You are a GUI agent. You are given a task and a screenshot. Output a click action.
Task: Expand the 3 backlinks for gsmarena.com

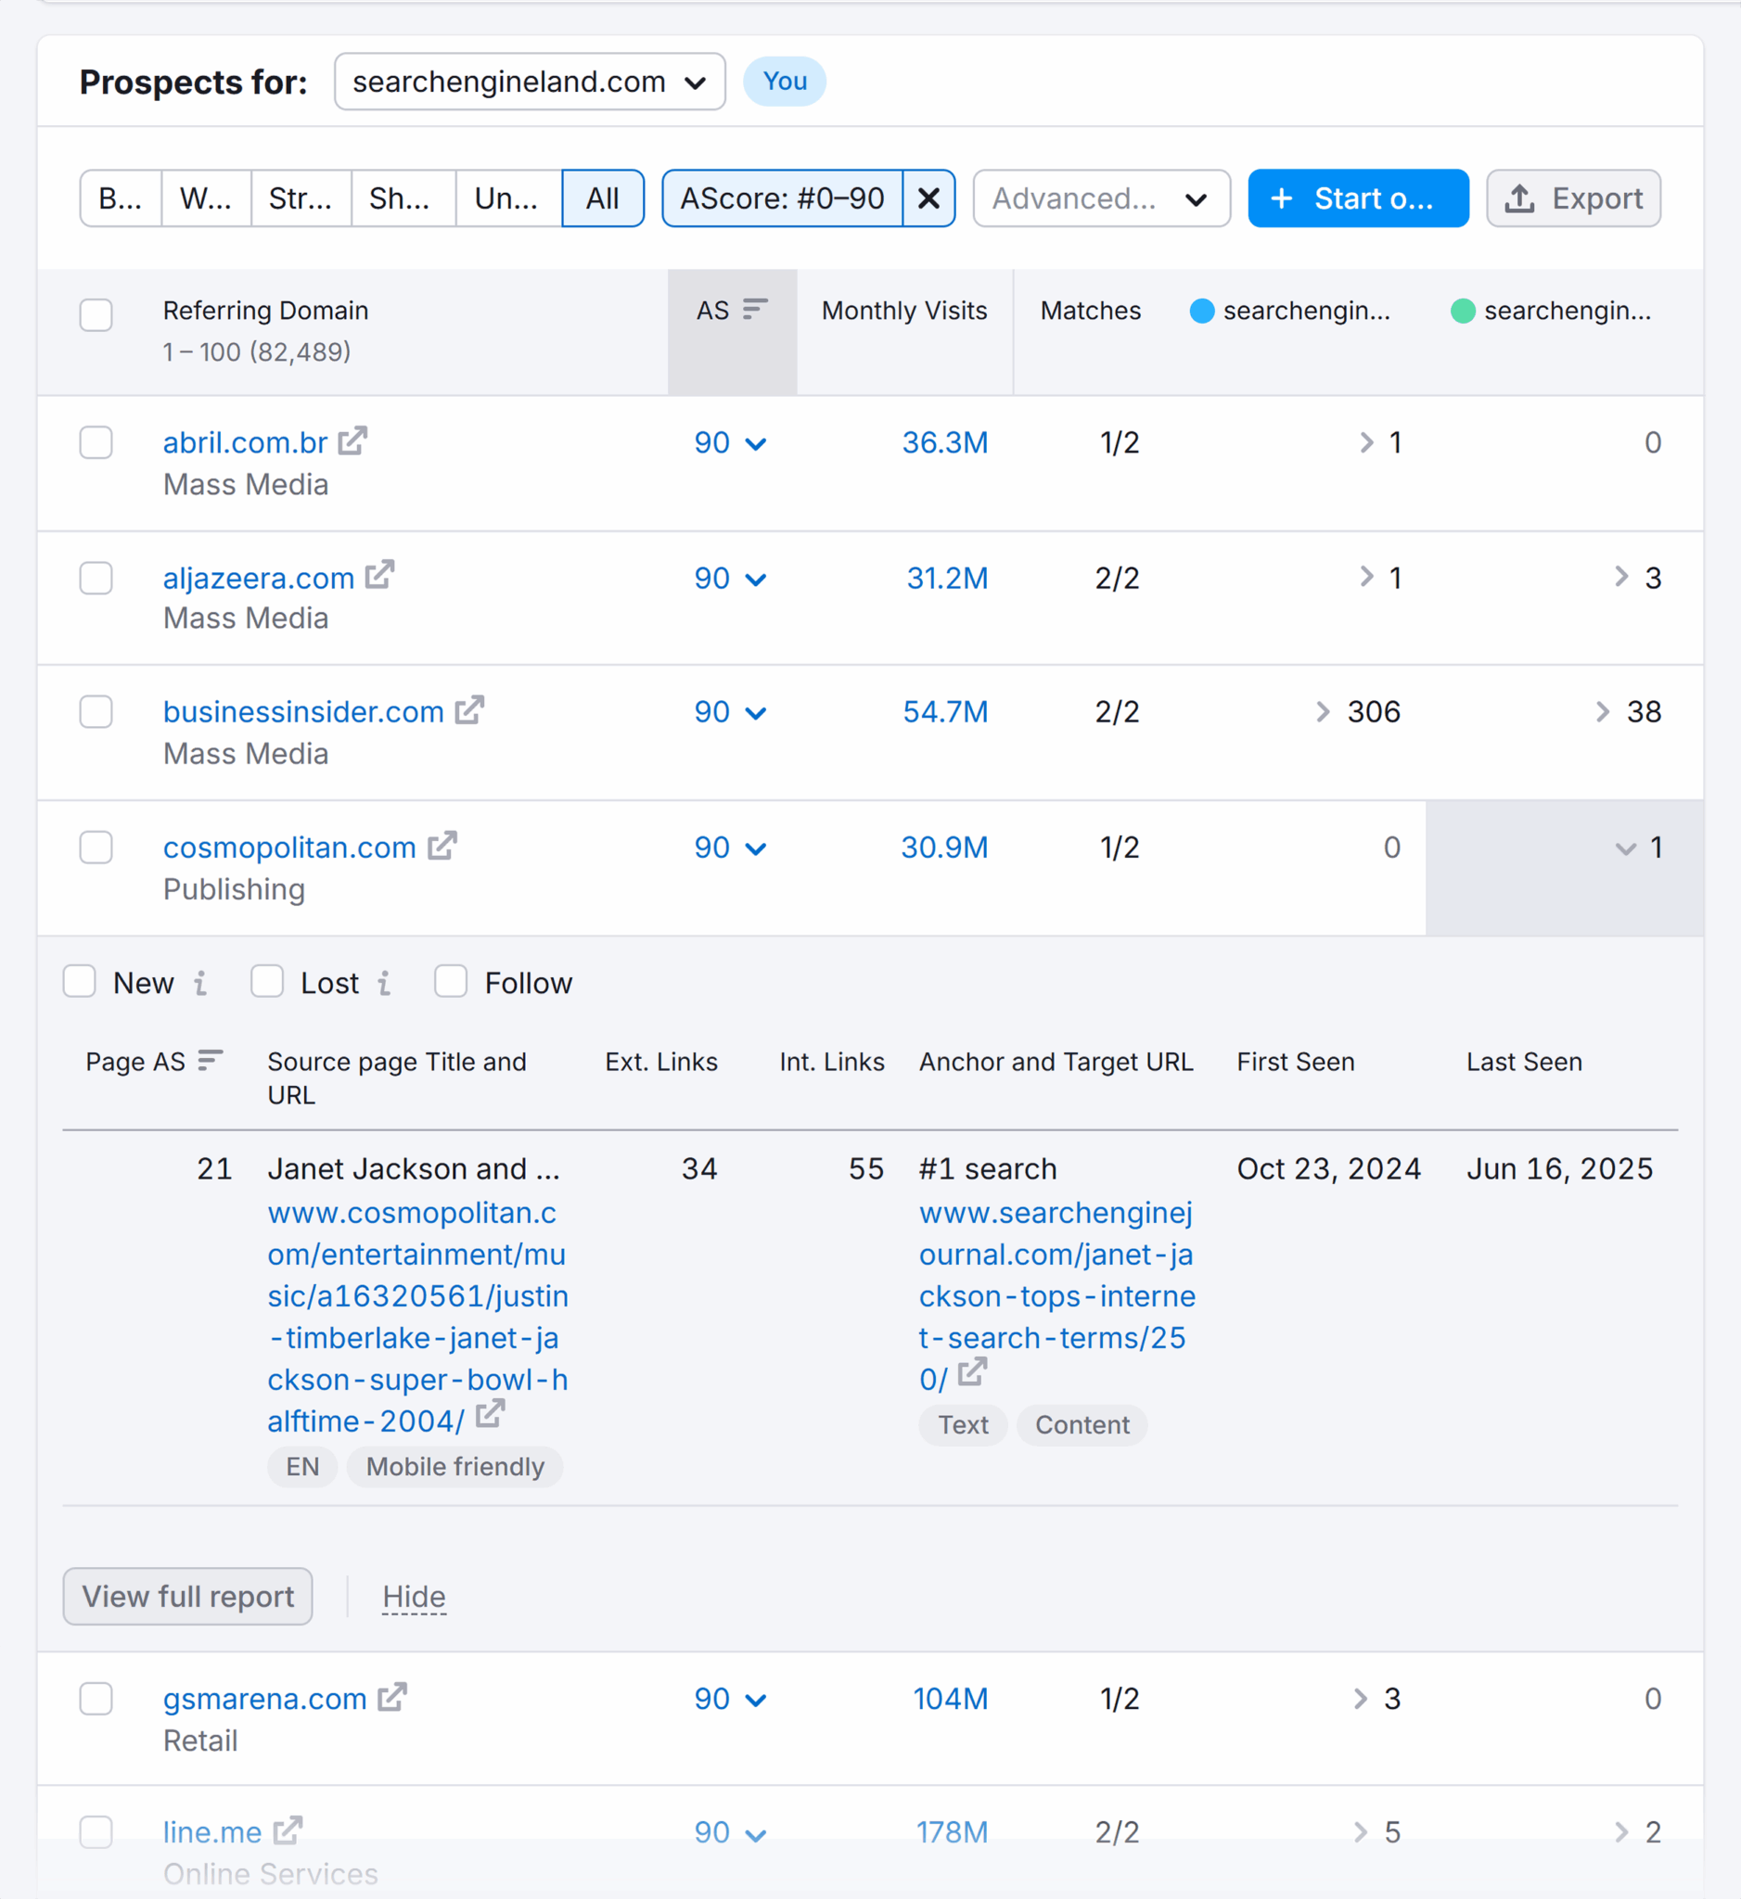coord(1376,1699)
